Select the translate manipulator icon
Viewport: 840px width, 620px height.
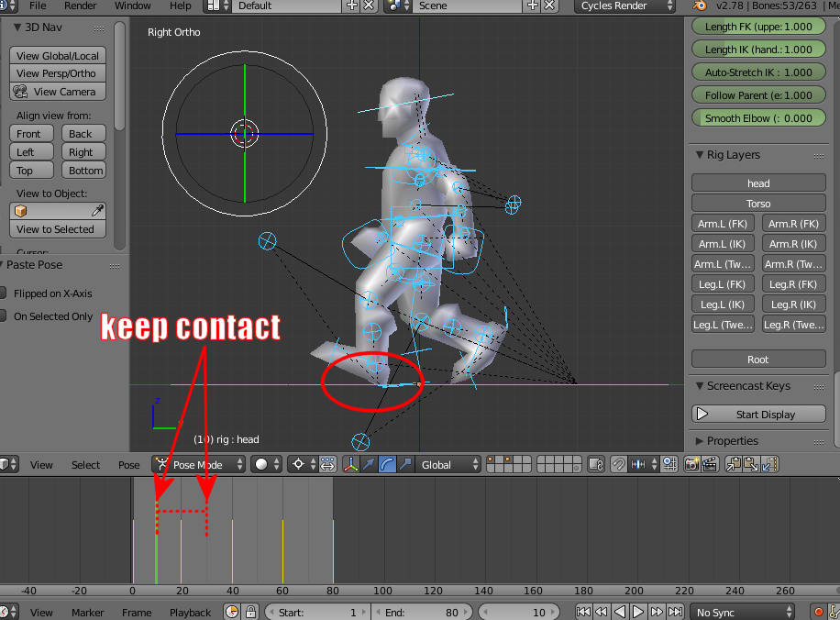[370, 465]
